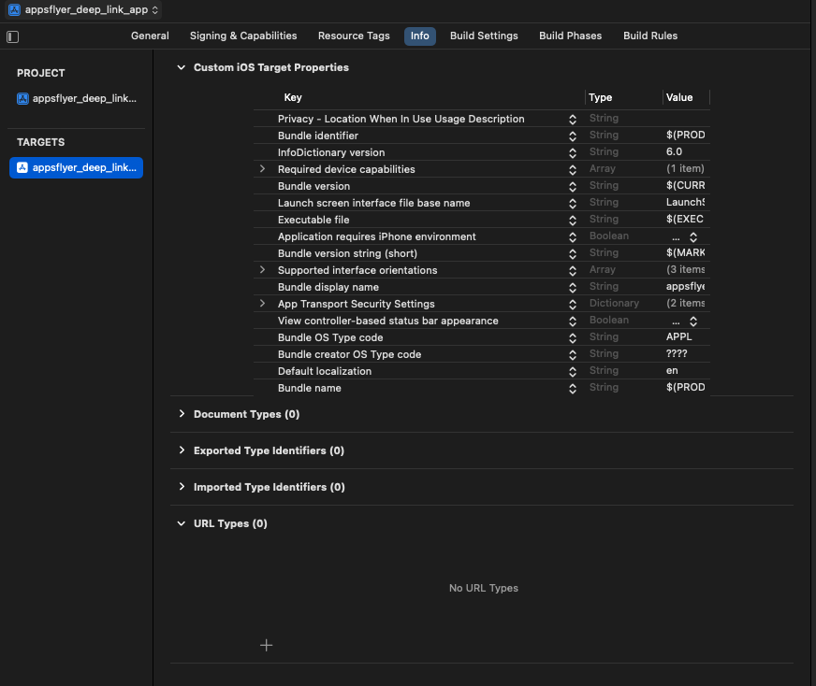816x686 pixels.
Task: Expand Exported Type Identifiers (0) section
Action: pos(182,450)
